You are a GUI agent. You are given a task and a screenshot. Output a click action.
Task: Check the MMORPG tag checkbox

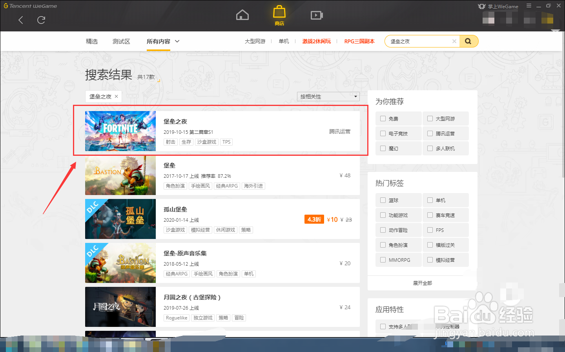[383, 260]
